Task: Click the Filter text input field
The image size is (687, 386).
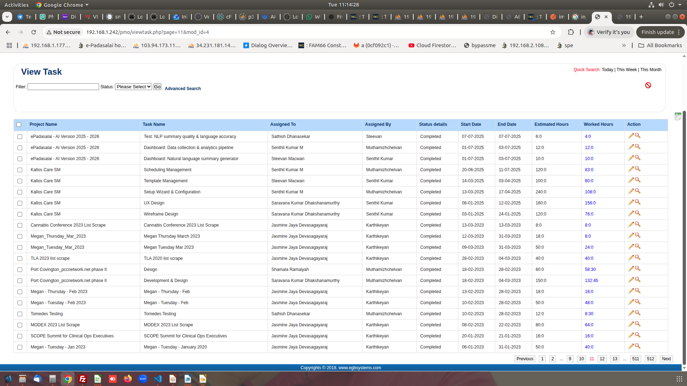Action: (x=63, y=87)
